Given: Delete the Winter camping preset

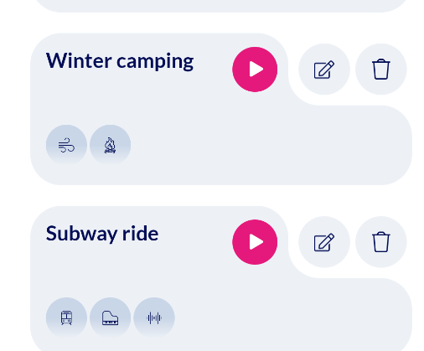Looking at the screenshot, I should (381, 70).
